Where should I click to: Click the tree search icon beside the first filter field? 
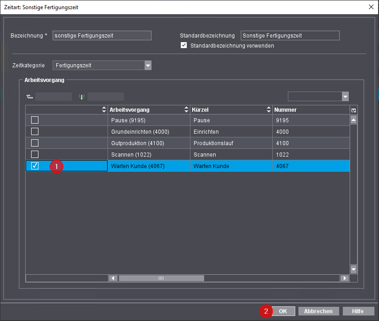point(30,97)
